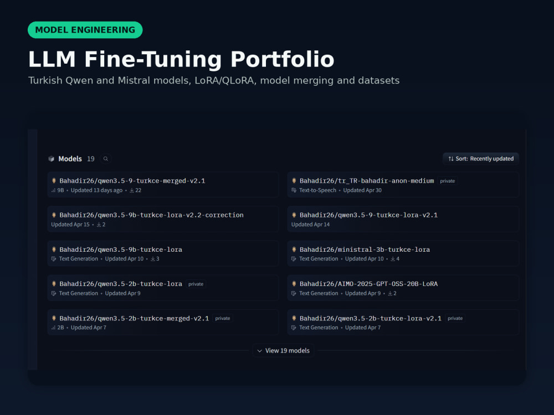Click parameter size icon beside 2B
Screen dimensions: 554x415
53,328
